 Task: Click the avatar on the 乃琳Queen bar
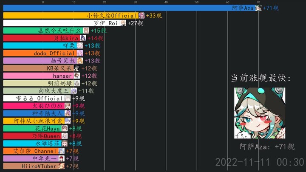65,136
